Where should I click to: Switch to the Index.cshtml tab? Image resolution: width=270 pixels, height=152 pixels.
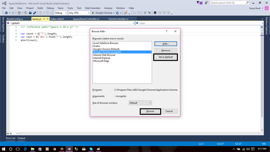coord(57,19)
